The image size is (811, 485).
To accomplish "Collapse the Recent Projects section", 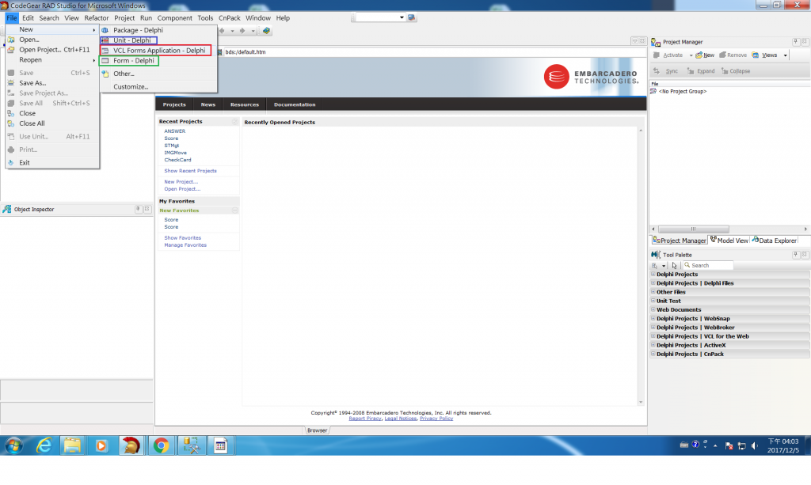I will (x=234, y=122).
